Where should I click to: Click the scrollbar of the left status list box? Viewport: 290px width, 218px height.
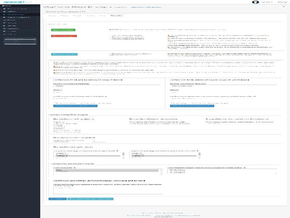pyautogui.click(x=123, y=156)
